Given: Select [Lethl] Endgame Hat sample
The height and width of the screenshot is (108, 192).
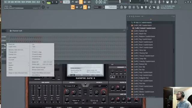Looking at the screenshot, I should [140, 78].
